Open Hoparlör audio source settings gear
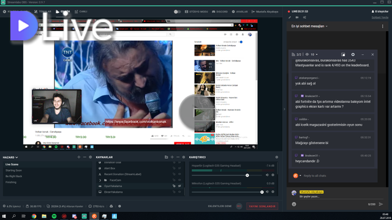The height and width of the screenshot is (220, 392). click(273, 175)
